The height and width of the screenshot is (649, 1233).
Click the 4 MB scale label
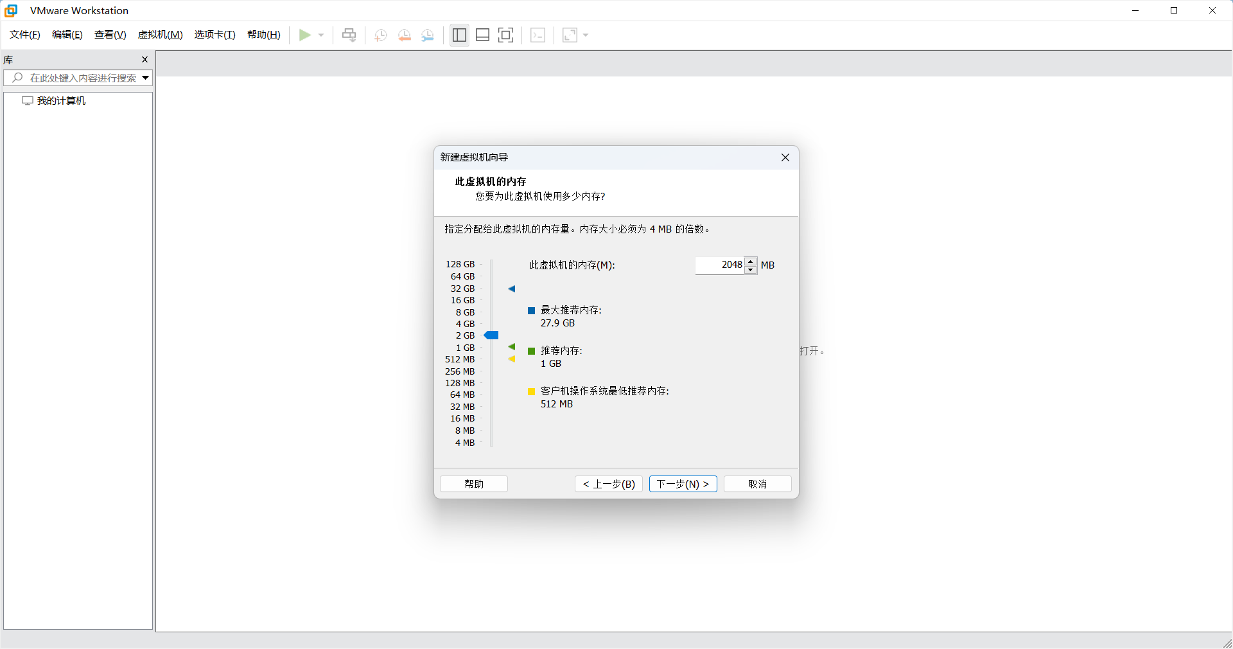(465, 443)
